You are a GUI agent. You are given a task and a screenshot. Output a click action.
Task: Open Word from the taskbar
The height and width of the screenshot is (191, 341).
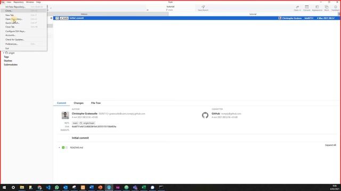tap(92, 187)
